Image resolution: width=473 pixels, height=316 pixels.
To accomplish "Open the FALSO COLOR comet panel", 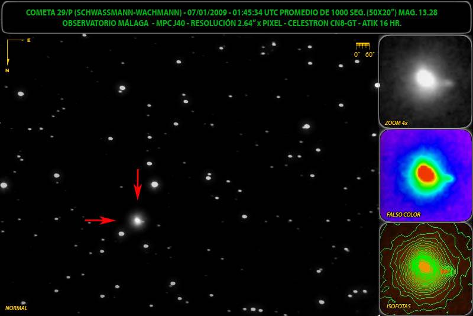I will click(425, 175).
